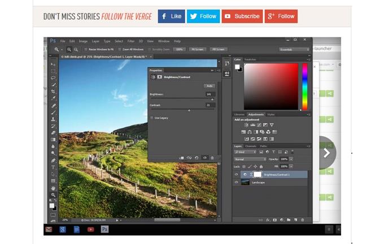This screenshot has height=244, width=367.
Task: Open the Essentials workspace dropdown
Action: [294, 49]
